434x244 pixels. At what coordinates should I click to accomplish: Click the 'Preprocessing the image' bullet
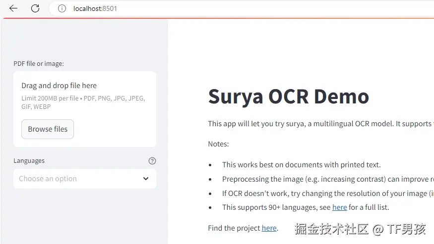pos(328,179)
